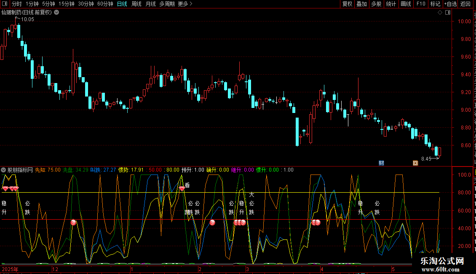
Task: Toggle the panel icon at top-left corner
Action: tap(5, 4)
